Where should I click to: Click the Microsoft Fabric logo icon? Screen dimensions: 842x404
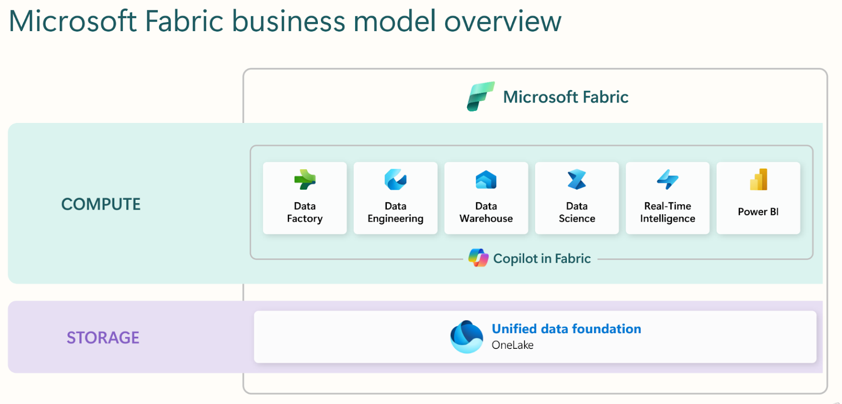point(480,96)
